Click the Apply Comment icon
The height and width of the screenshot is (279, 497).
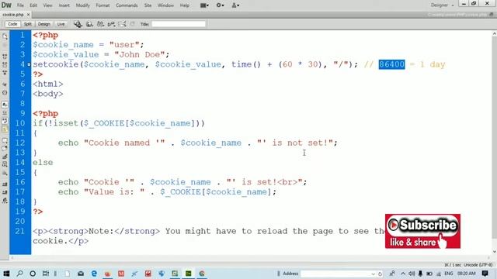point(5,140)
